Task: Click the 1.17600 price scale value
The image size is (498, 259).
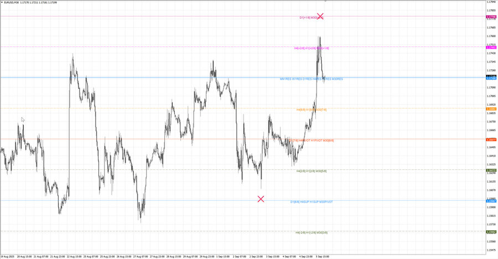Action: 491,36
